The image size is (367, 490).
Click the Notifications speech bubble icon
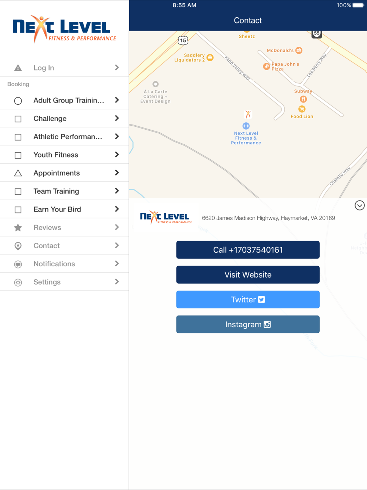[18, 264]
